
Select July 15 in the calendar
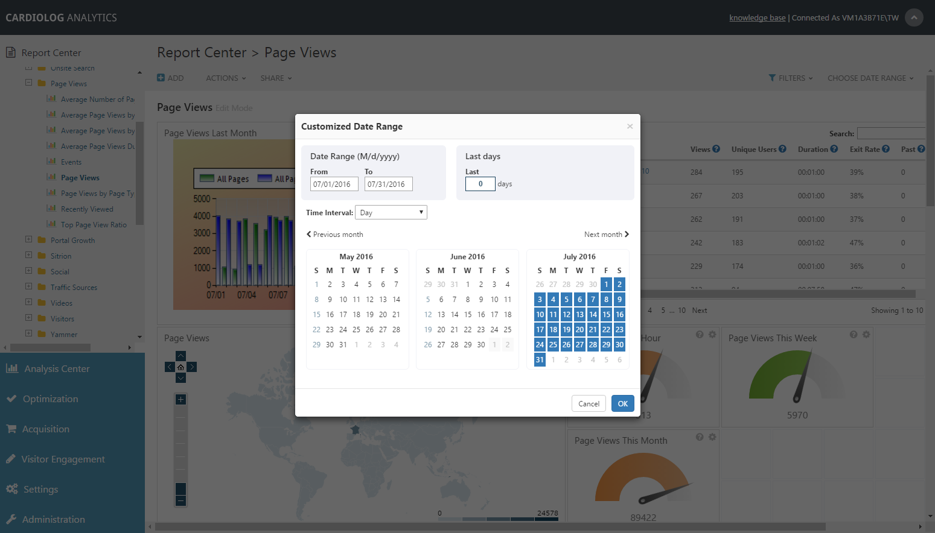[606, 314]
